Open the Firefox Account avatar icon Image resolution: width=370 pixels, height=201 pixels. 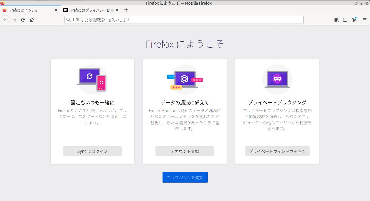354,20
